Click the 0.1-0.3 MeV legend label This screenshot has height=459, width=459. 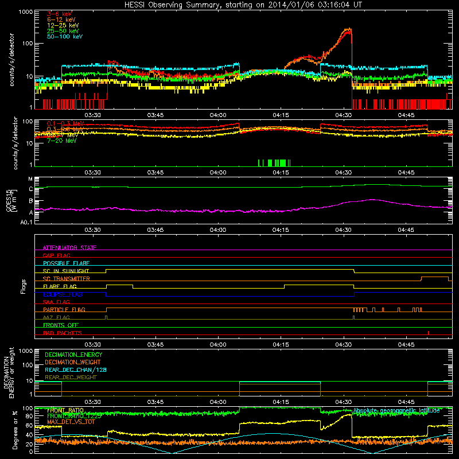[65, 123]
